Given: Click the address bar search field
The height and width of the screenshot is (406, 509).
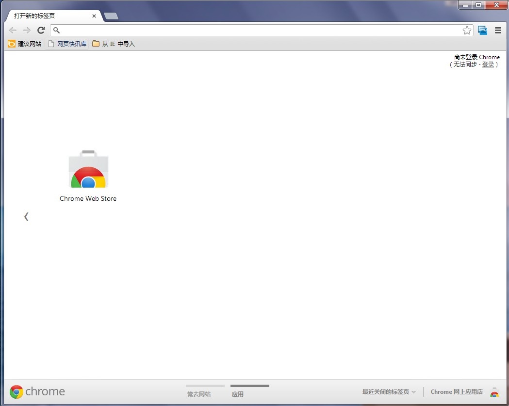Looking at the screenshot, I should click(262, 31).
